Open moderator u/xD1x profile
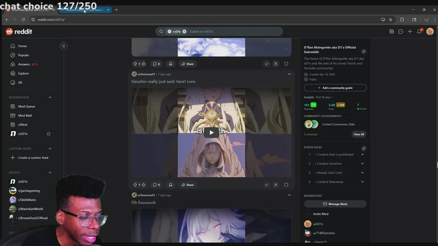This screenshot has width=438, height=246. 318,224
